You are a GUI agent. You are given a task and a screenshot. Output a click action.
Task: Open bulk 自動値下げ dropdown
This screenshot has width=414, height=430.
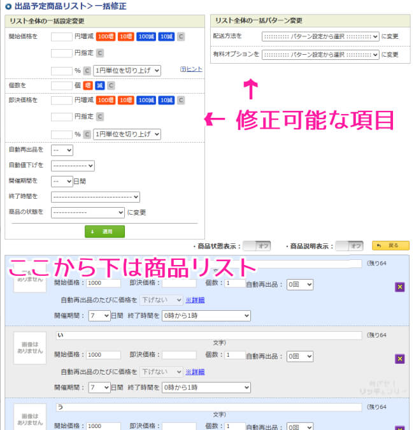(73, 166)
